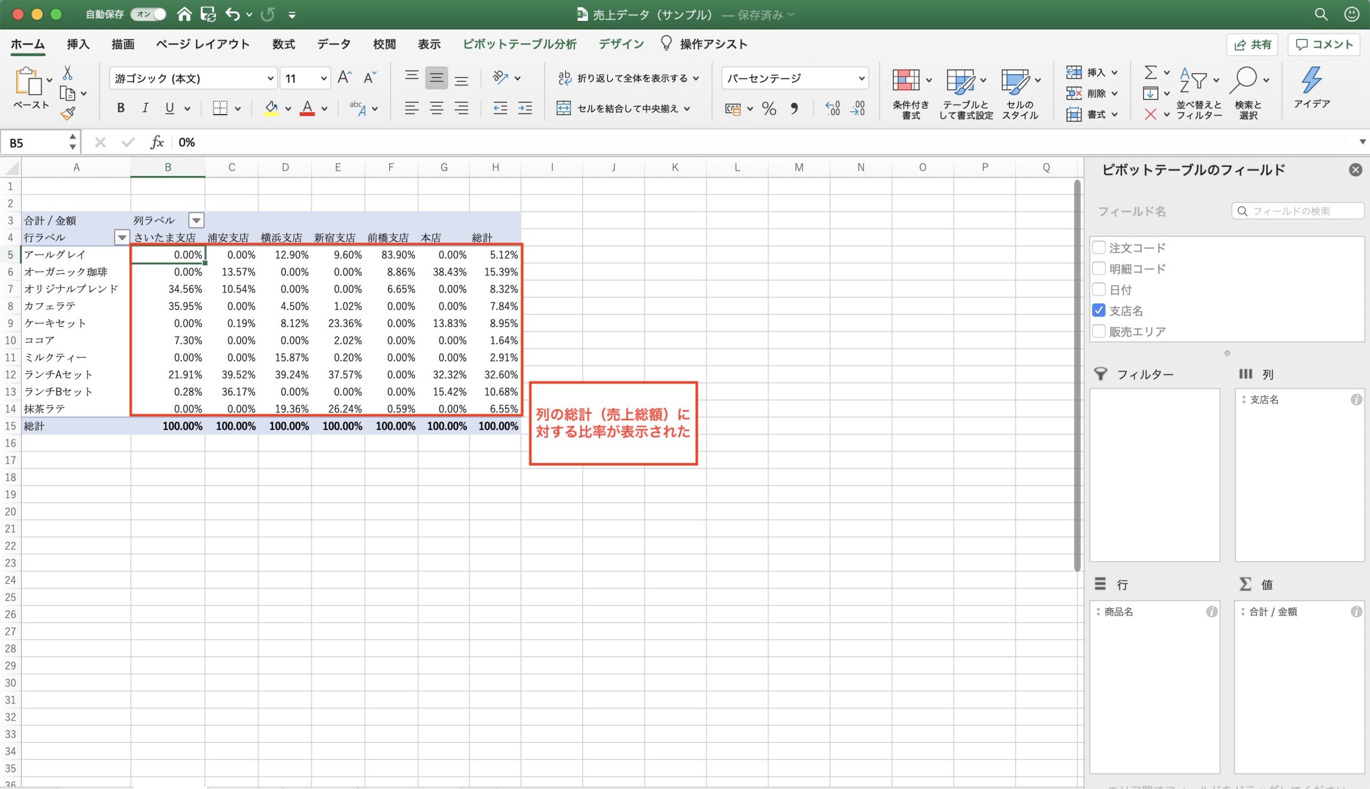This screenshot has height=789, width=1370.
Task: Click the Decrease Font Size icon
Action: click(370, 78)
